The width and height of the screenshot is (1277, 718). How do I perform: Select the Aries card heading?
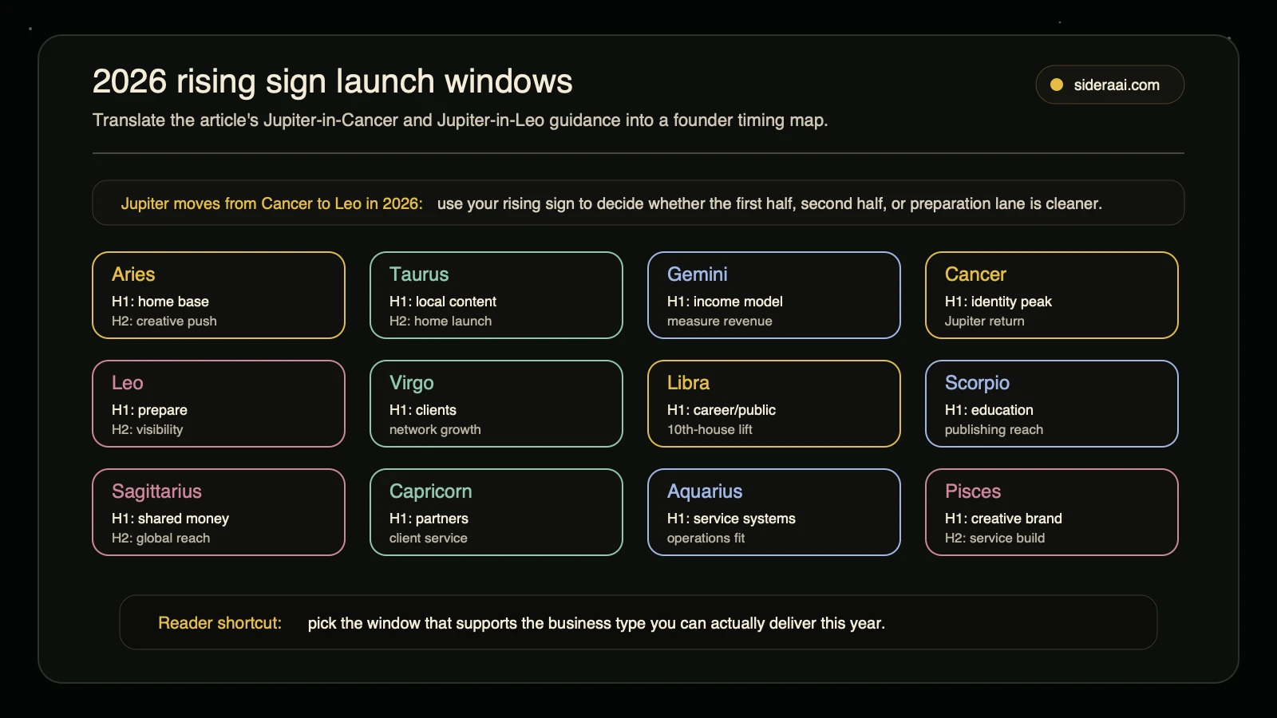point(133,274)
